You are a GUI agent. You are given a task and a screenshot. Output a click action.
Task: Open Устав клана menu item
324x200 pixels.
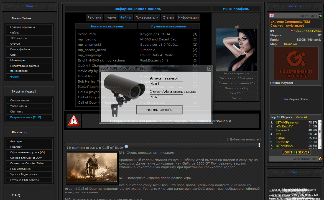click(29, 106)
